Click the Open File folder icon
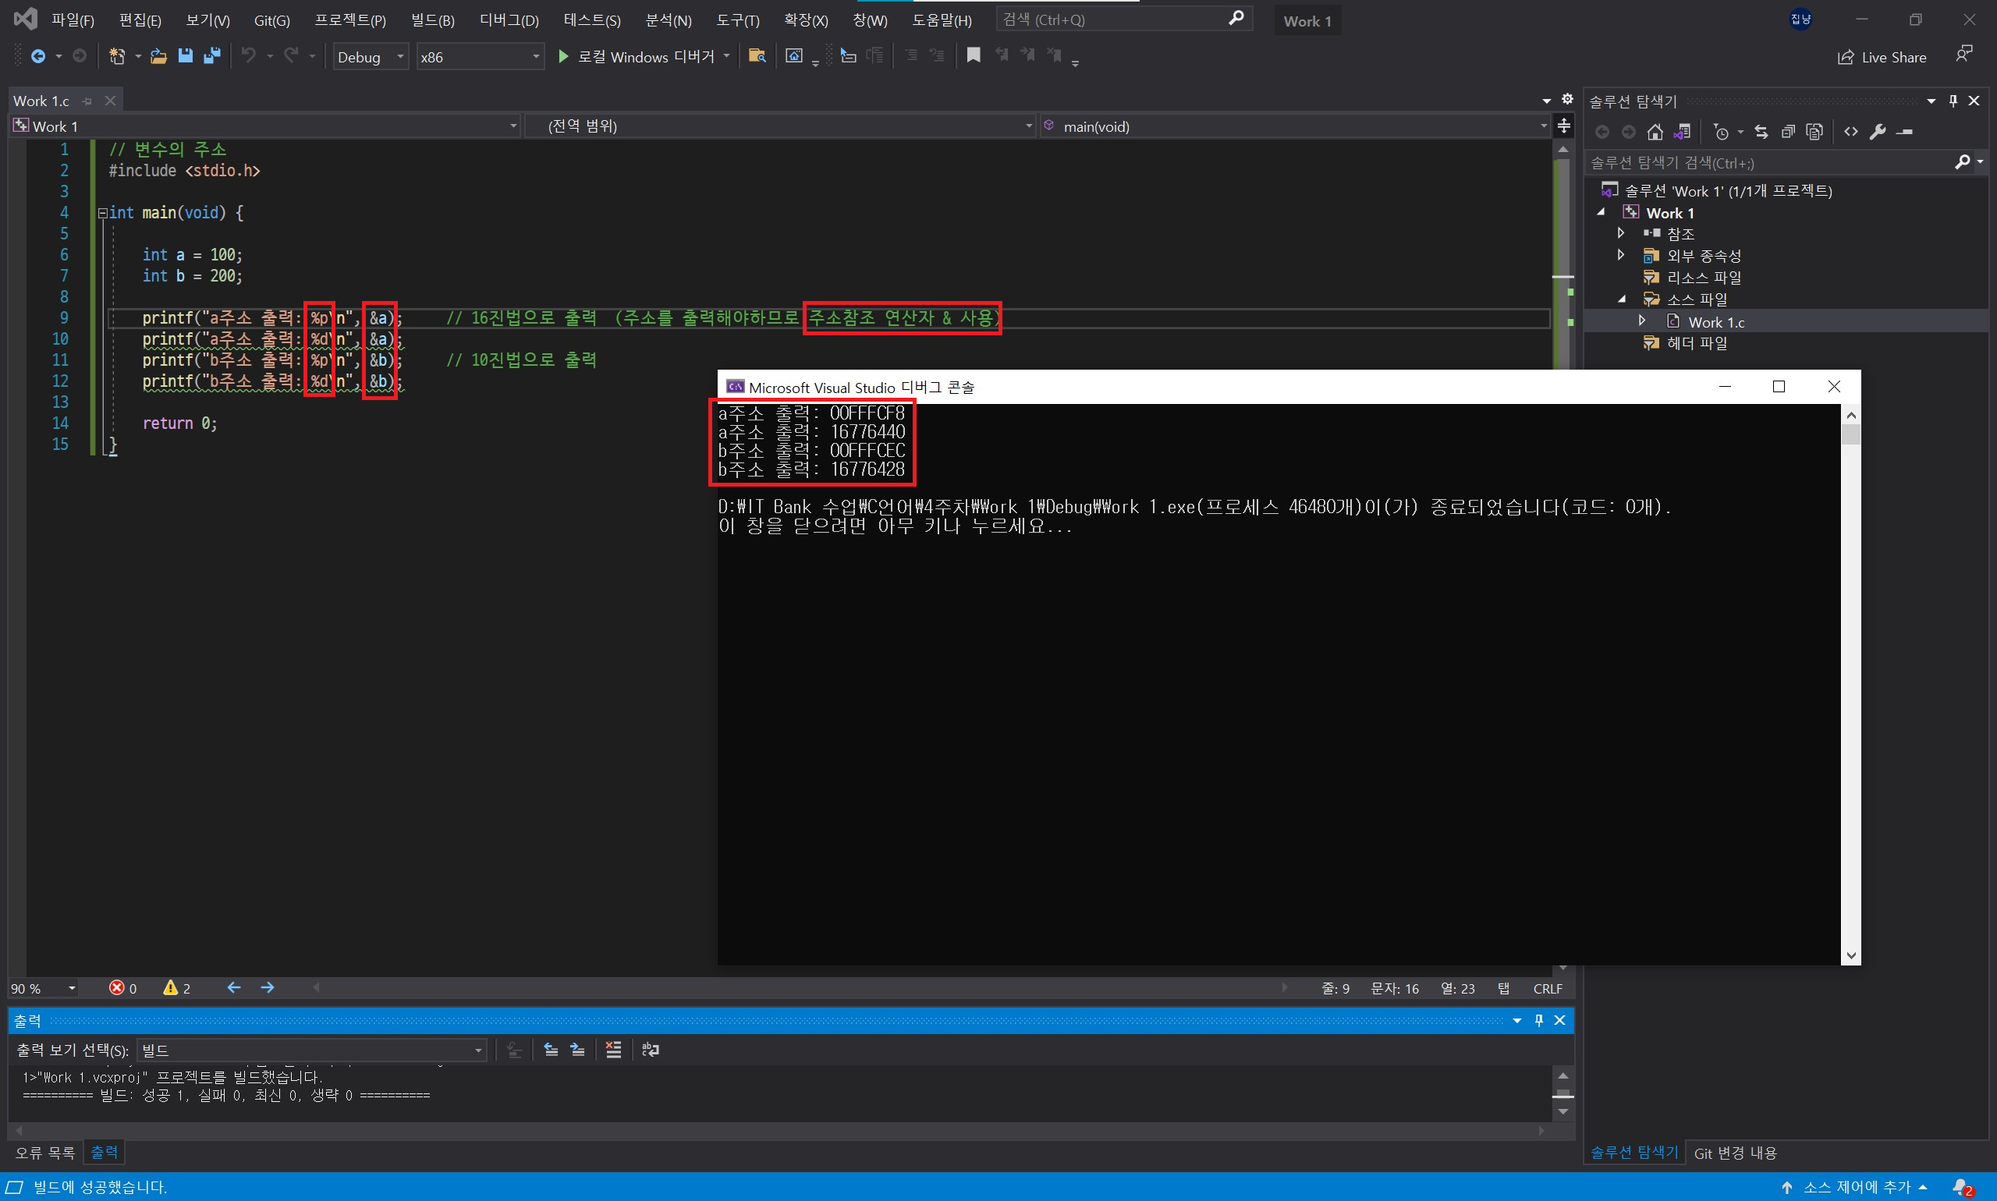The height and width of the screenshot is (1201, 1997). [x=158, y=56]
